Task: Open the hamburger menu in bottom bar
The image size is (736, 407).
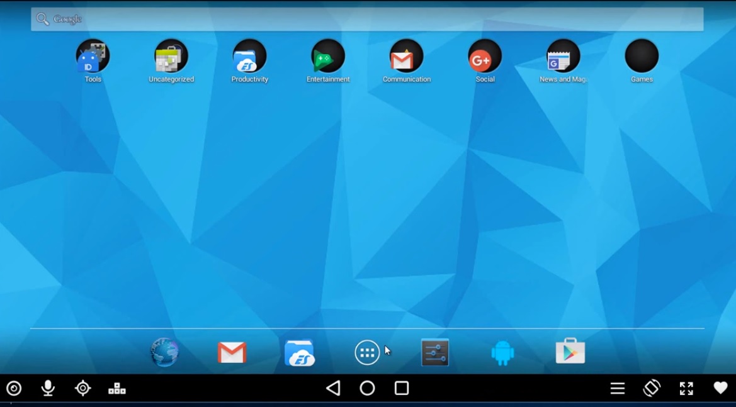Action: 617,388
